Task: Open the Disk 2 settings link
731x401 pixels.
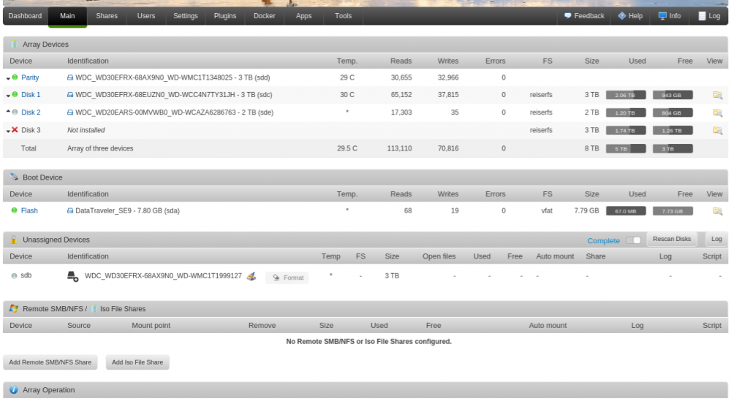Action: tap(31, 112)
